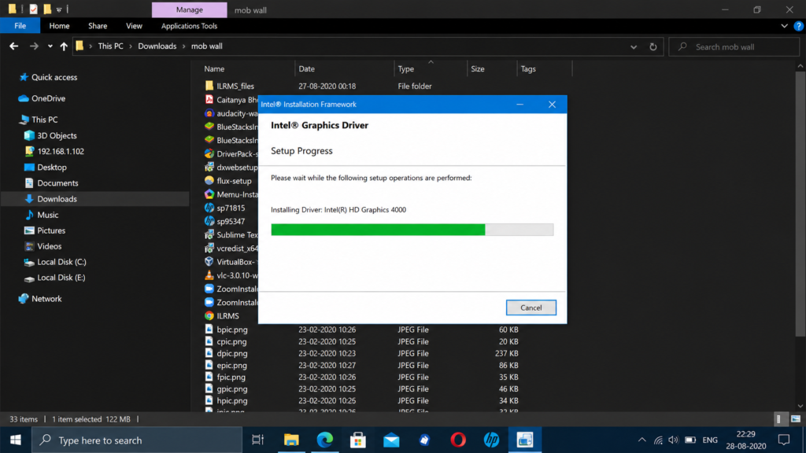Screen dimensions: 806x453
Task: Open the quick access toolbar dropdown
Action: click(x=59, y=9)
